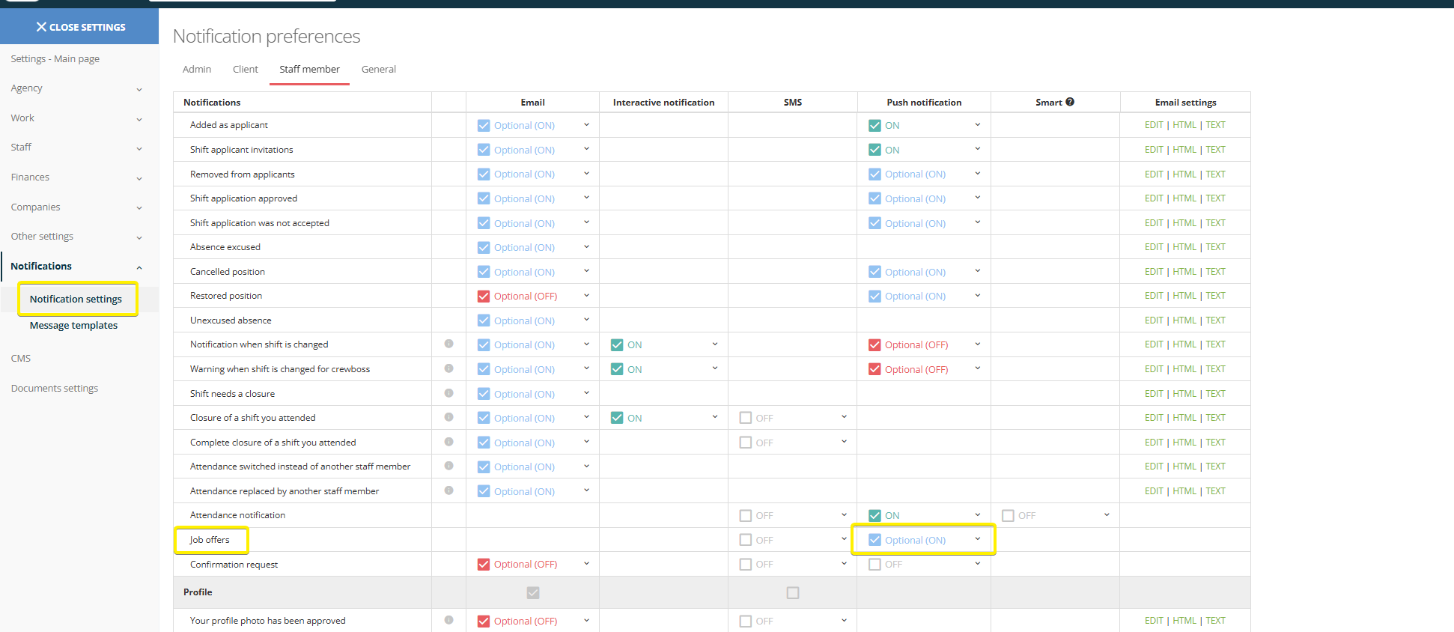Toggle Restored position email checkbox

[x=484, y=297]
